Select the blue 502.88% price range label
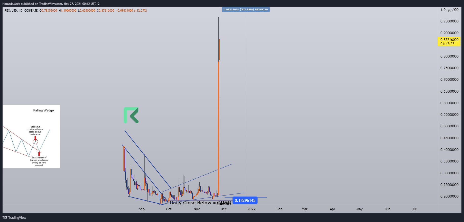The height and width of the screenshot is (222, 464). pyautogui.click(x=246, y=10)
